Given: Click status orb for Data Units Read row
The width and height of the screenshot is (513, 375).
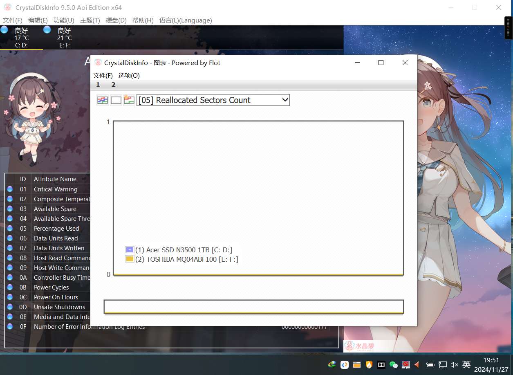Looking at the screenshot, I should [10, 238].
